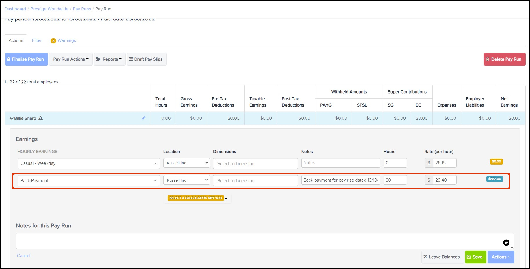This screenshot has height=269, width=530.
Task: Open the Warnings tab
Action: pyautogui.click(x=66, y=40)
